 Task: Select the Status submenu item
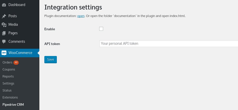point(7,90)
